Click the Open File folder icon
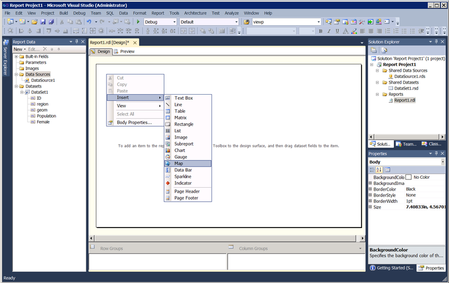This screenshot has height=283, width=449. coord(35,22)
